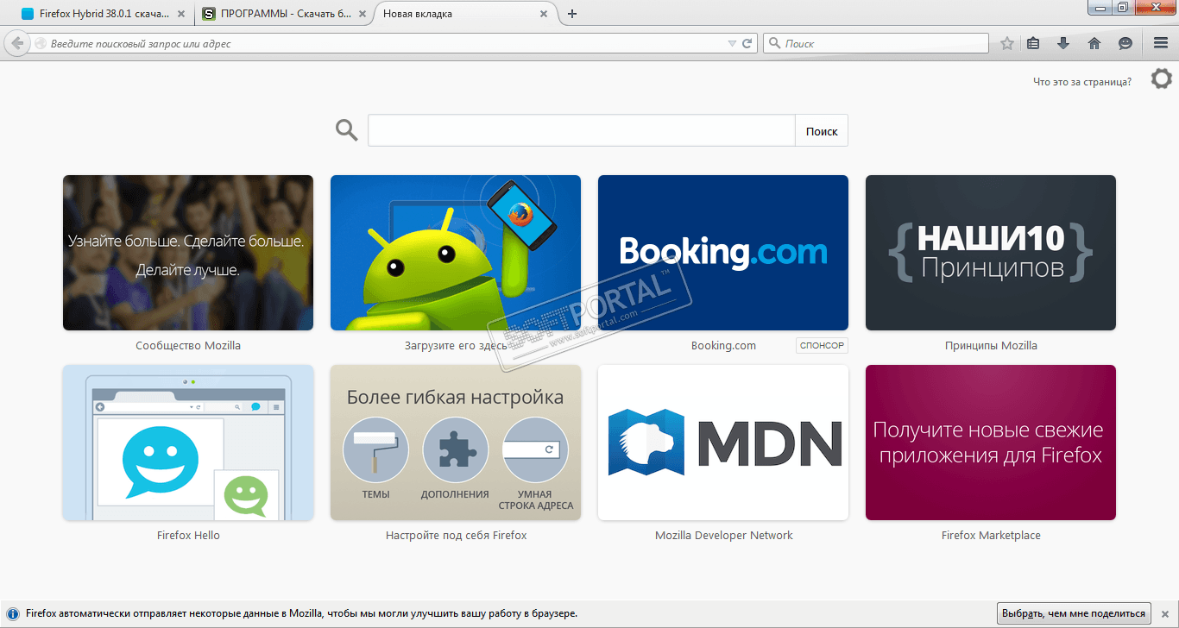1179x628 pixels.
Task: Open the Firefox Hello tile thumbnail
Action: [x=188, y=443]
